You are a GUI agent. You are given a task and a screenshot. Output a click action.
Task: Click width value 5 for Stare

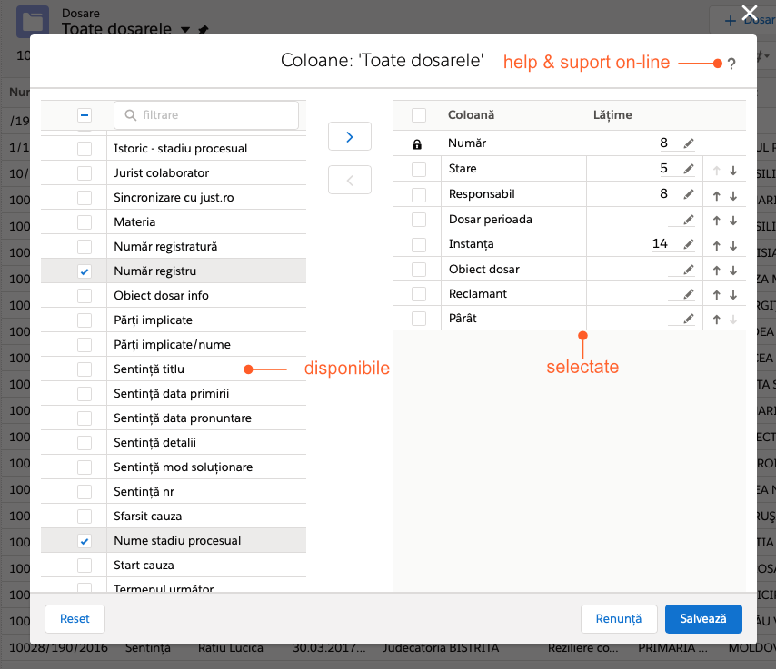tap(663, 169)
